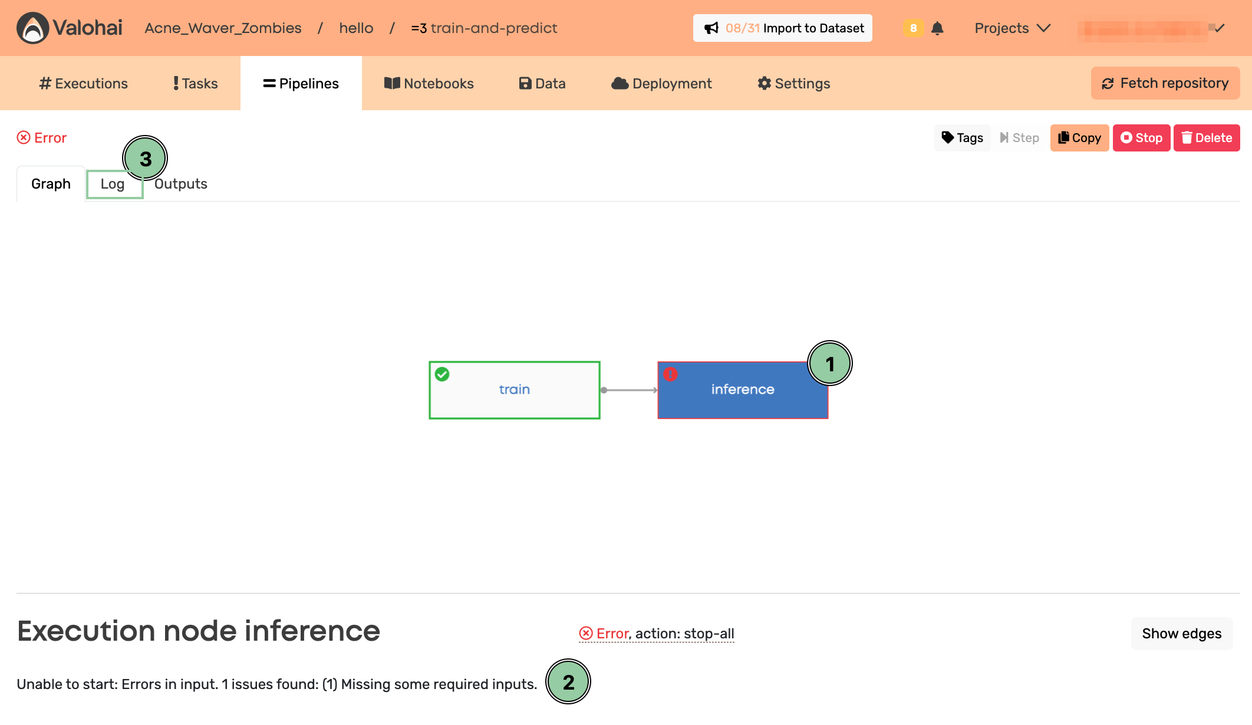Select the train node in the graph
Image resolution: width=1252 pixels, height=725 pixels.
coord(514,390)
